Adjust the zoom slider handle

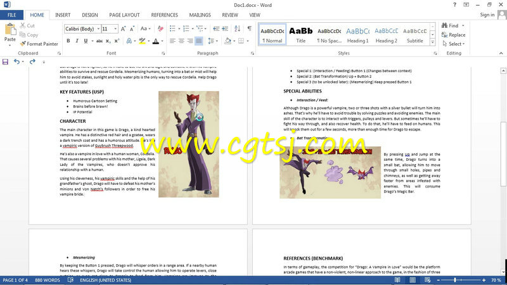pyautogui.click(x=455, y=280)
